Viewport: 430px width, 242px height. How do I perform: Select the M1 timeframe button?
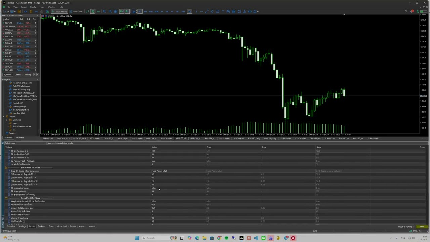[x=140, y=11]
